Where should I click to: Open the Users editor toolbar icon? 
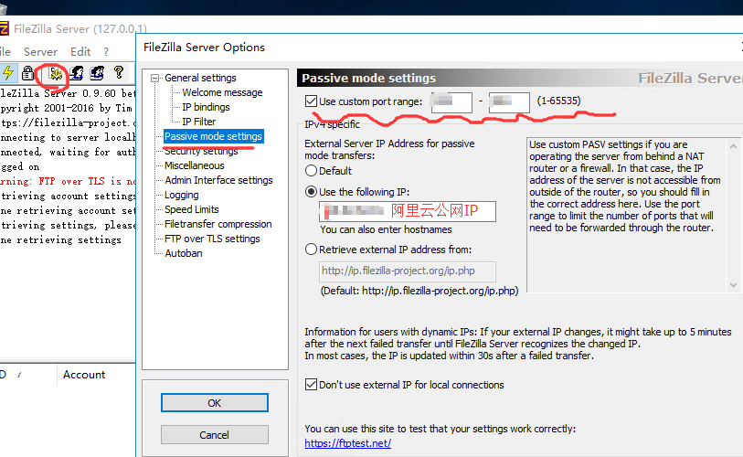click(77, 72)
